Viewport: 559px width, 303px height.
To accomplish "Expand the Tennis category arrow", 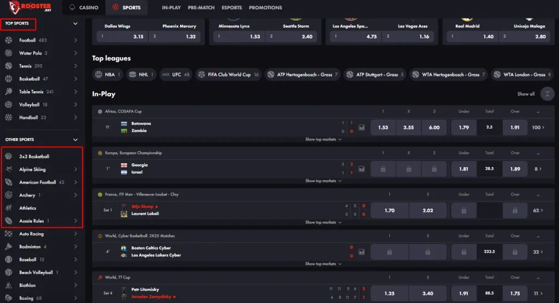I will pos(75,66).
